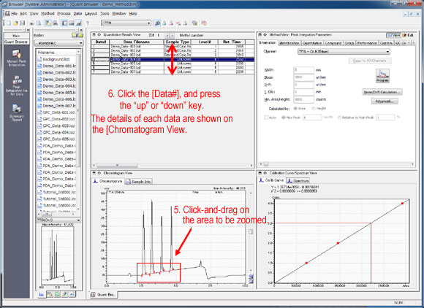The height and width of the screenshot is (308, 424).
Task: Open the Summary Report sidebar icon
Action: pos(17,112)
